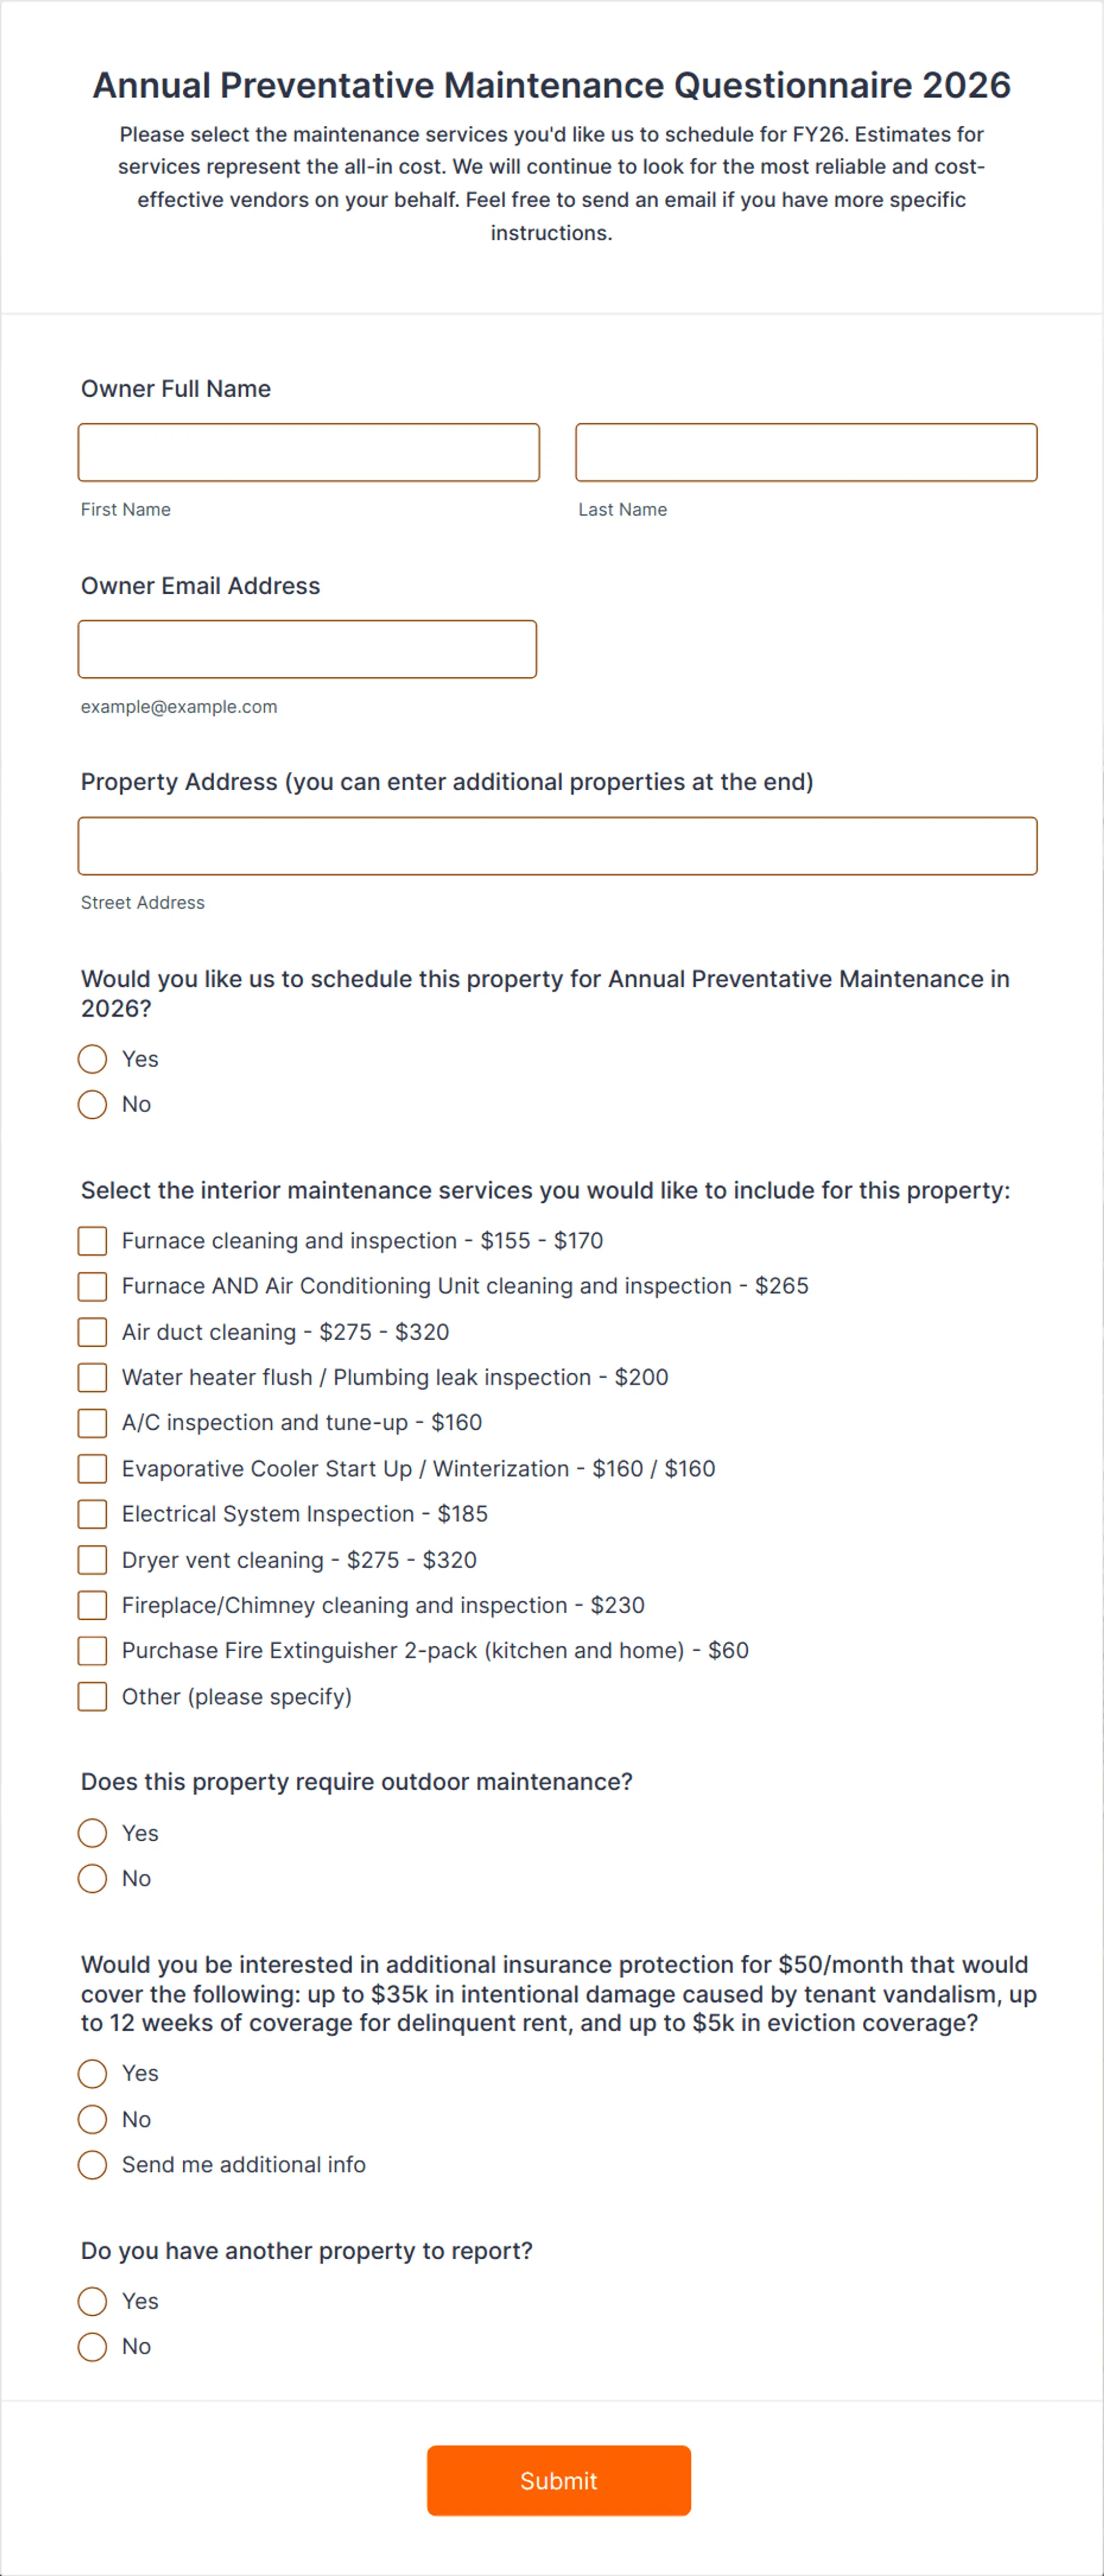This screenshot has height=2576, width=1104.
Task: Select Purchase Fire Extinguisher 2-pack checkbox
Action: [93, 1651]
